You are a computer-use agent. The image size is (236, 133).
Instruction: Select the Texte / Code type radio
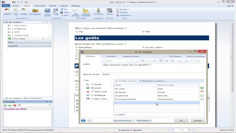pos(92,92)
